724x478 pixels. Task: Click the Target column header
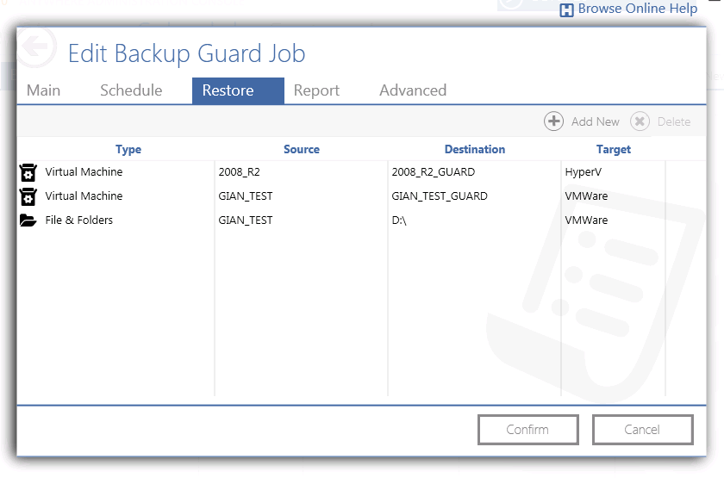click(x=613, y=150)
